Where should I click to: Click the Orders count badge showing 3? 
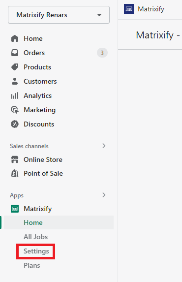pos(102,53)
